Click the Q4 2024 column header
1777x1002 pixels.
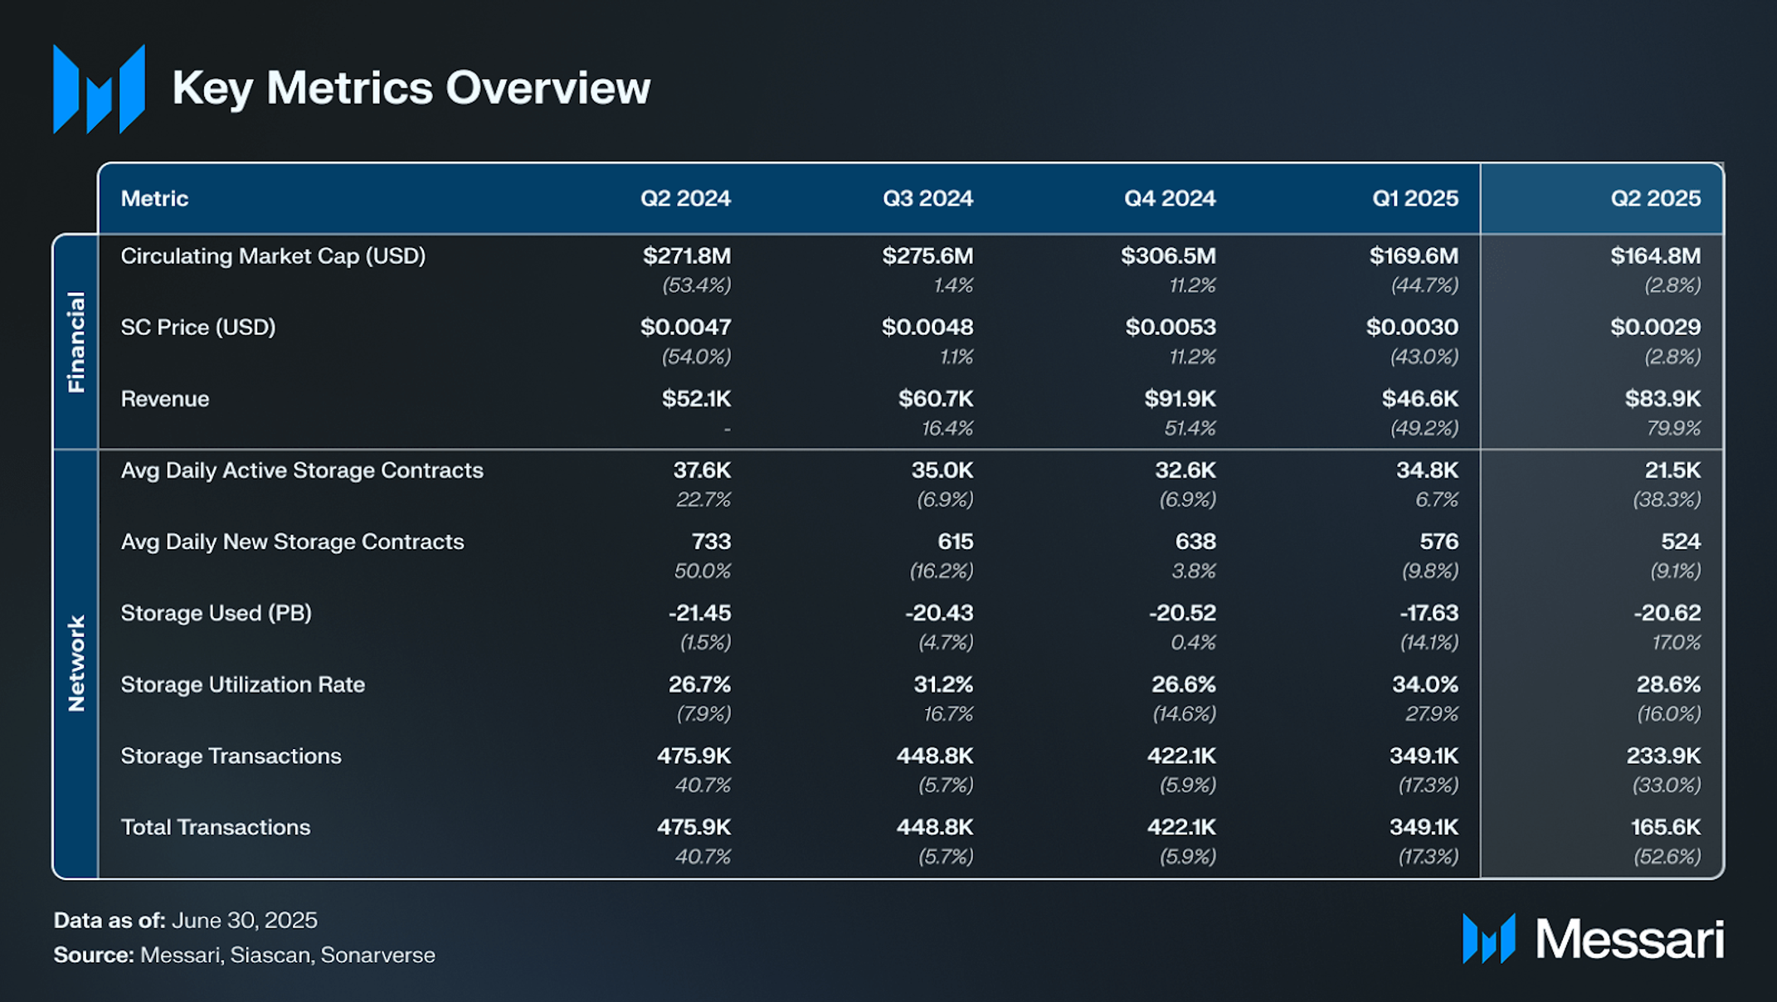point(1170,198)
